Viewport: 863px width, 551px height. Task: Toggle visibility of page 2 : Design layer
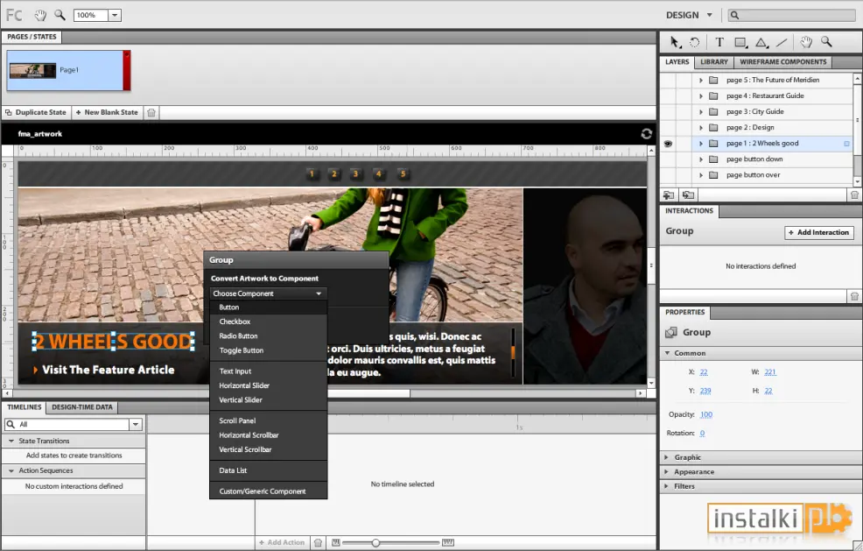[x=668, y=127]
